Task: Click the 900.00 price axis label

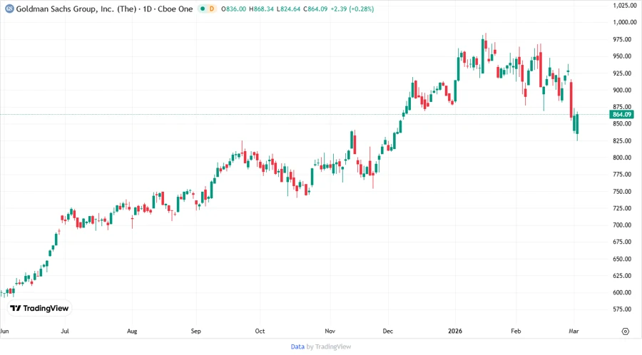Action: [621, 90]
